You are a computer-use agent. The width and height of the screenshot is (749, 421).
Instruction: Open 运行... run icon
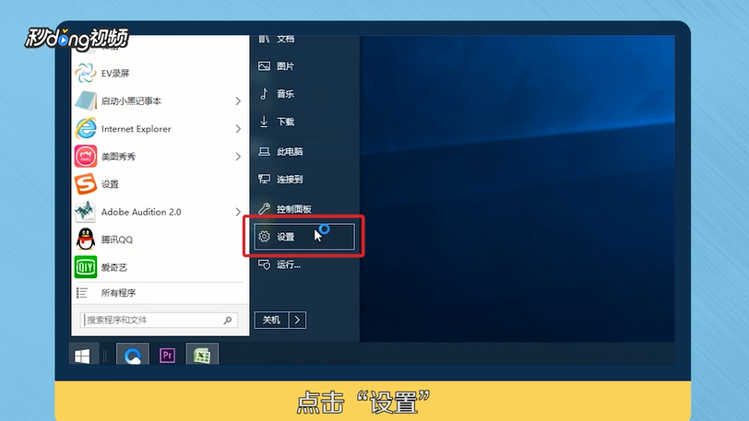[264, 264]
